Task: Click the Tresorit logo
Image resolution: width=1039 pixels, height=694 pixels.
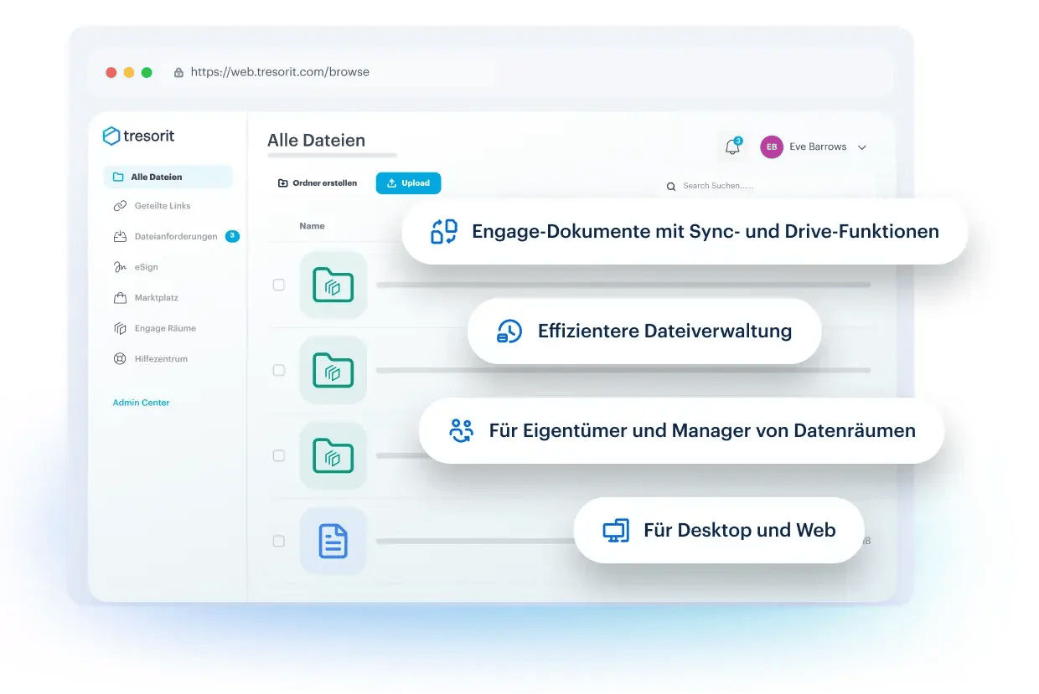Action: [138, 136]
